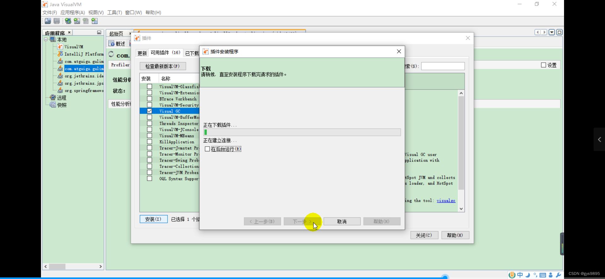Screen dimensions: 605x279
Task: Close the 应用程序 panel tab
Action: (x=69, y=32)
